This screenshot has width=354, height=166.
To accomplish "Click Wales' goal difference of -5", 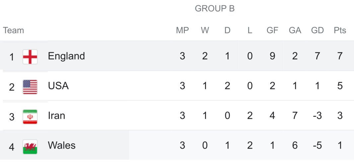I will [x=317, y=146].
